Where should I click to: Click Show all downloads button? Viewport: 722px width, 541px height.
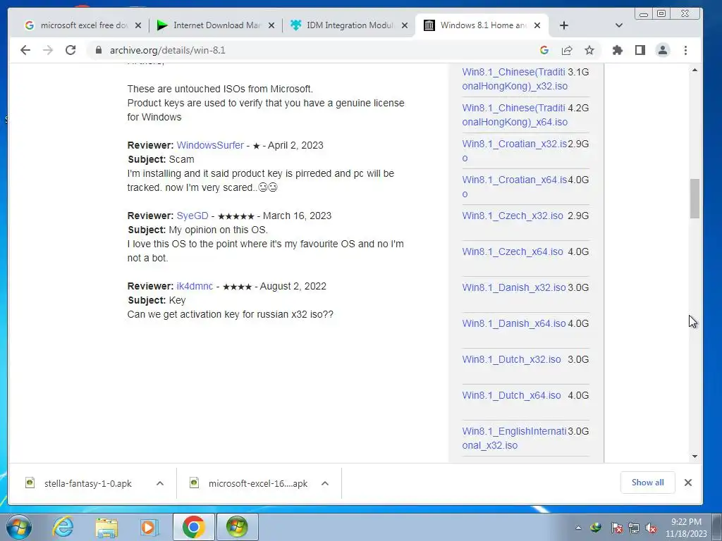coord(647,483)
